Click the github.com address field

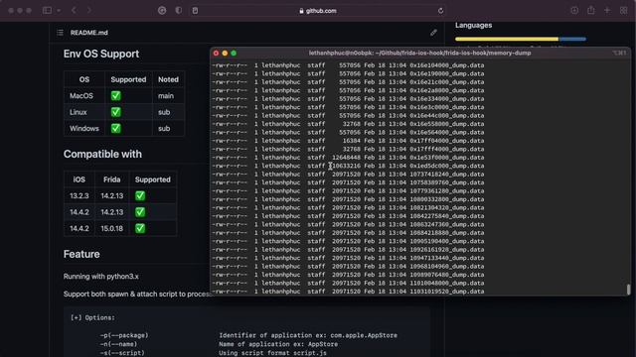click(318, 11)
